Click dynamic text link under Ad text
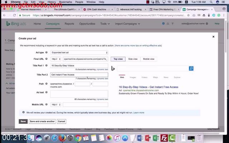 (x=103, y=99)
